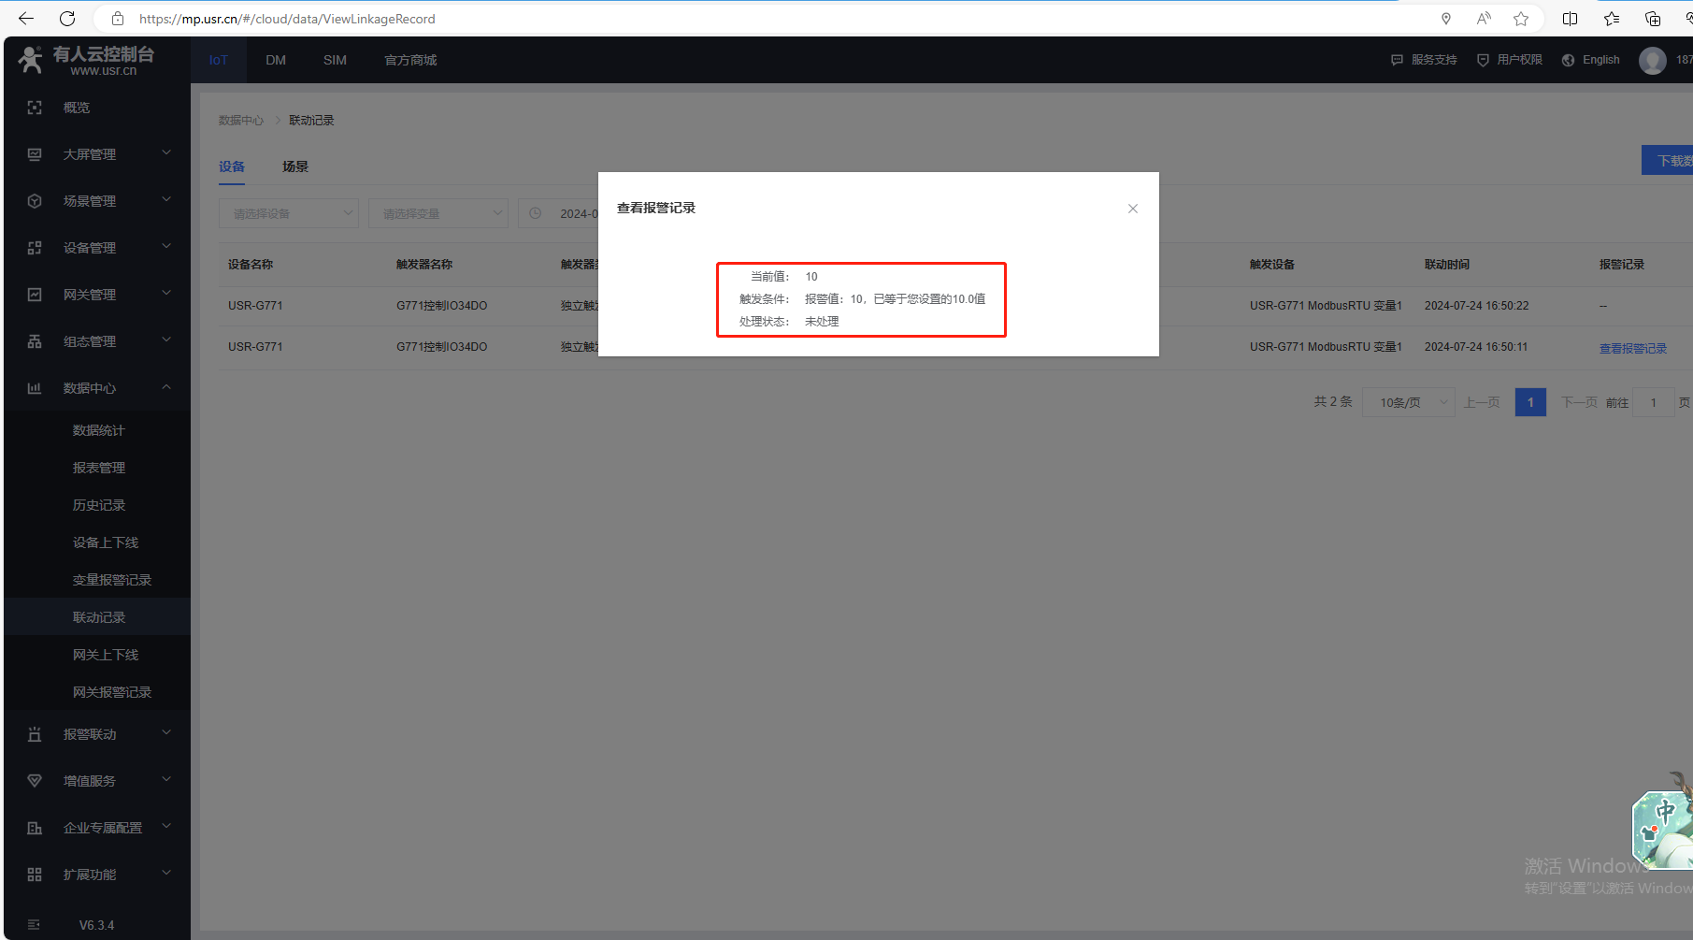The height and width of the screenshot is (940, 1693).
Task: Click the clock icon in date filter
Action: tap(536, 213)
